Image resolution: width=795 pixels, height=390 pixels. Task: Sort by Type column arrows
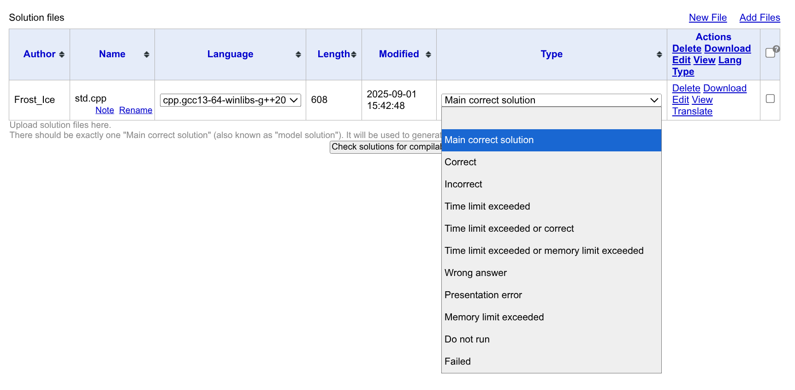[x=659, y=54]
